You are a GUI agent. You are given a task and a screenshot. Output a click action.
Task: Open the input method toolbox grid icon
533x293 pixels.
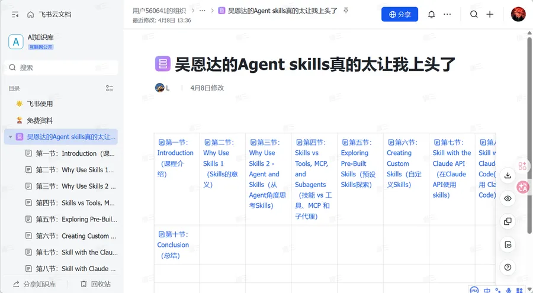coord(519,290)
